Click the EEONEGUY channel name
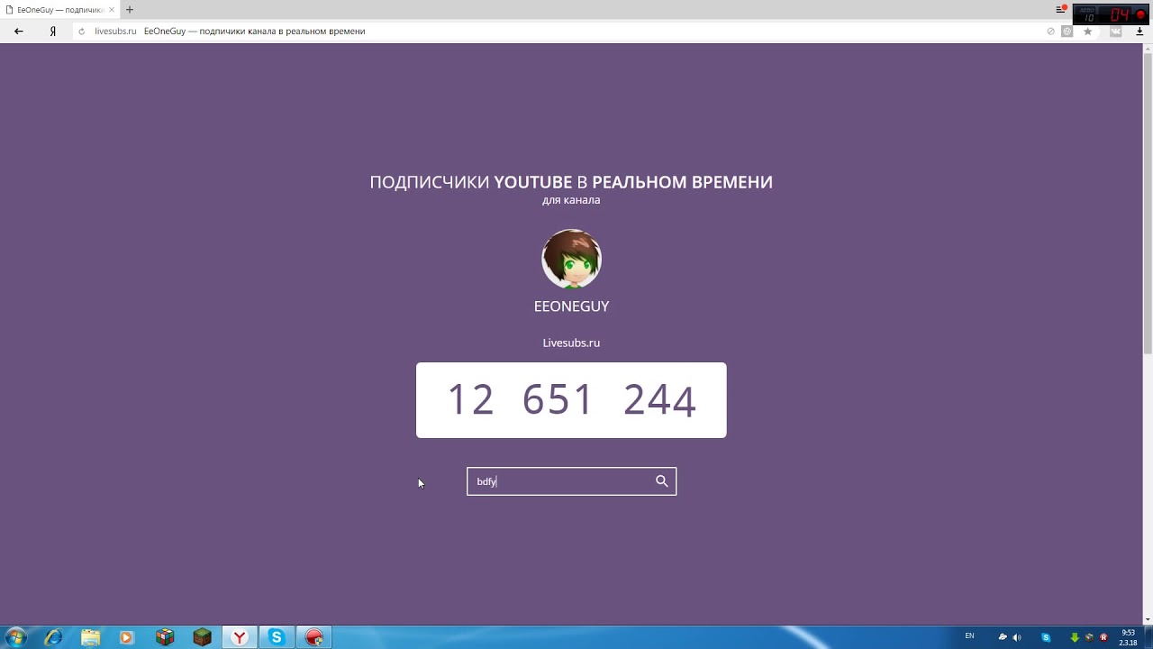1153x649 pixels. click(571, 306)
